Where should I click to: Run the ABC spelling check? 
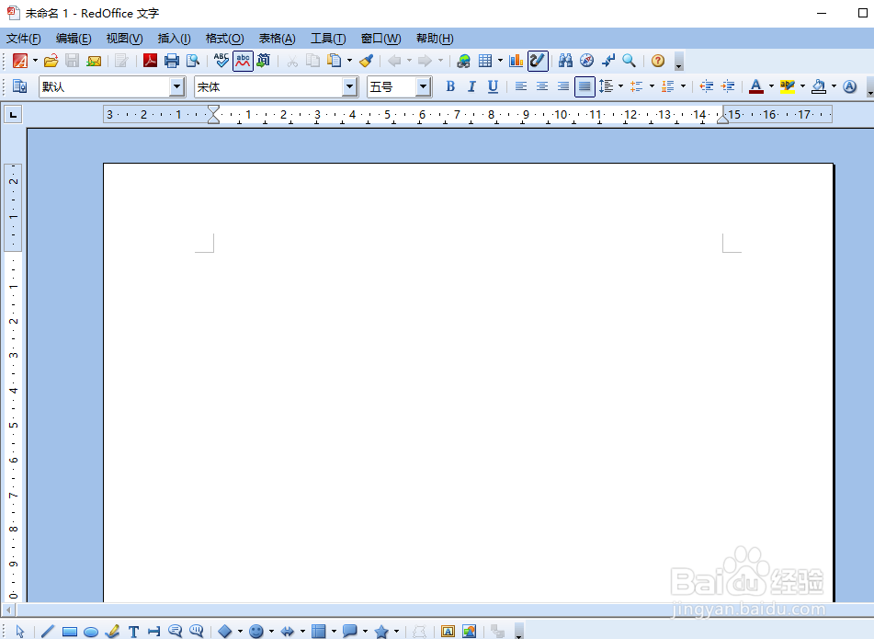click(x=221, y=60)
